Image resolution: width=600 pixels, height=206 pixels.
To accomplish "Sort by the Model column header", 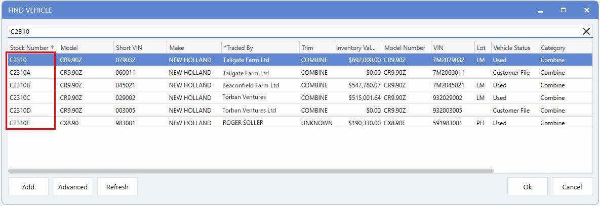I will click(x=86, y=47).
